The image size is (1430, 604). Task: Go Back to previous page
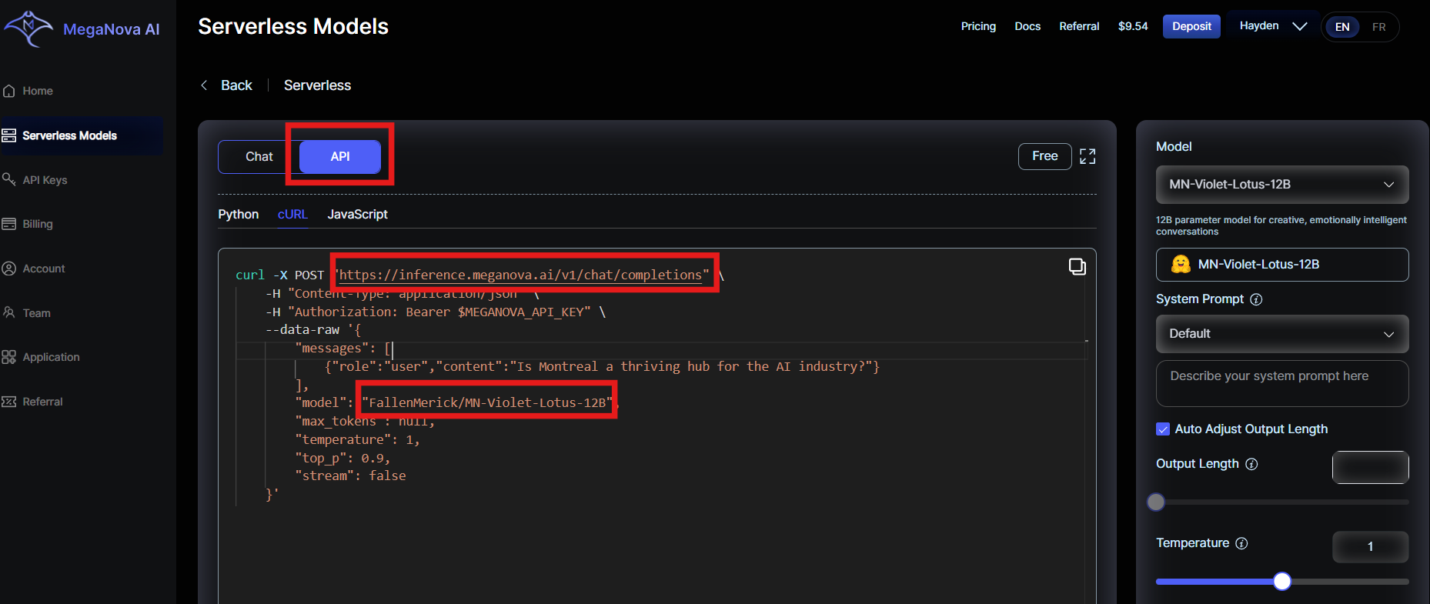[227, 85]
